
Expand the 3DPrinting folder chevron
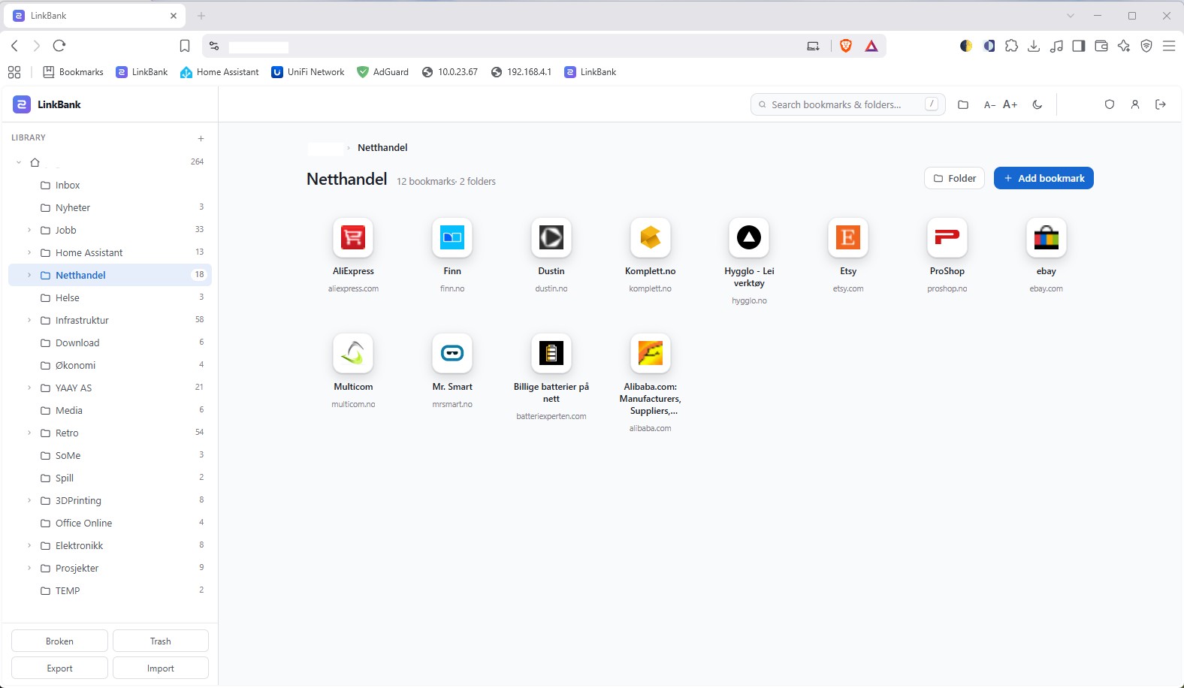29,500
